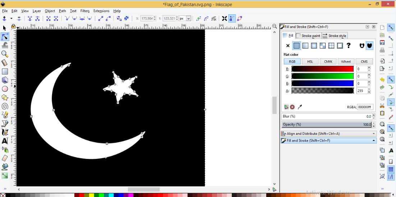Select the Rectangle tool
This screenshot has height=197, width=396.
5,72
